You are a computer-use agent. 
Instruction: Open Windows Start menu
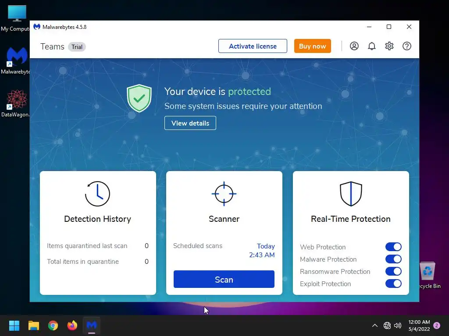(14, 325)
